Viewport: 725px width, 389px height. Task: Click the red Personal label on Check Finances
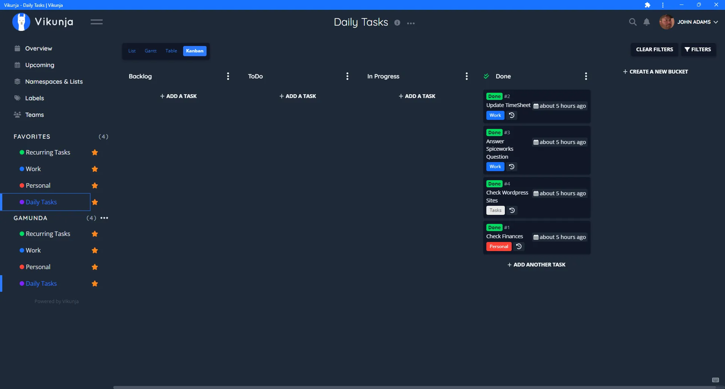499,247
